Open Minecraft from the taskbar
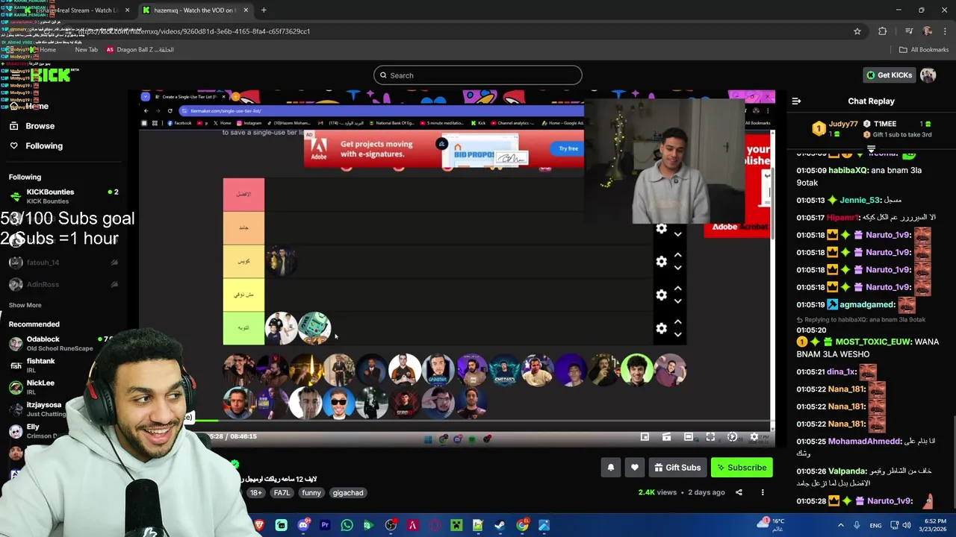 coord(456,525)
